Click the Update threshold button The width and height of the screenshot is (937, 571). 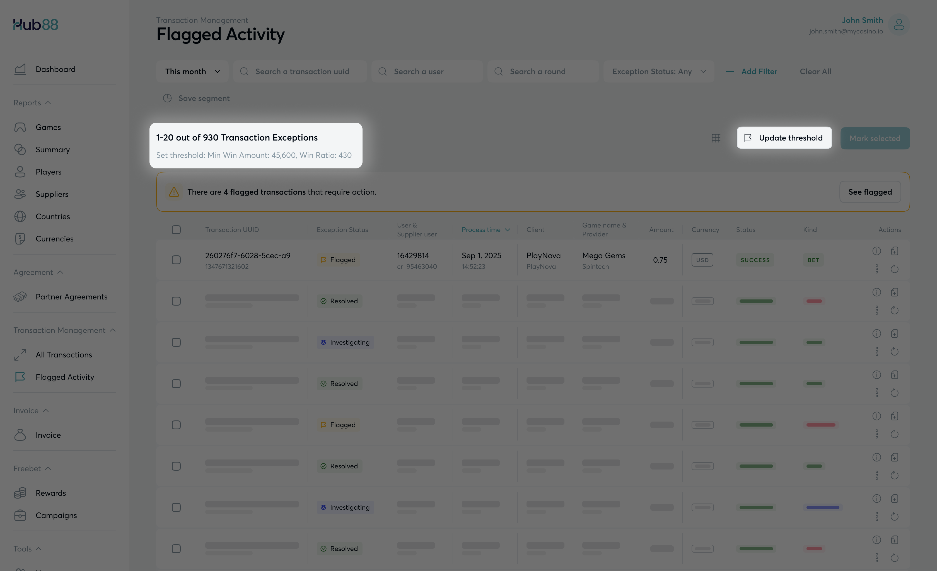point(784,138)
